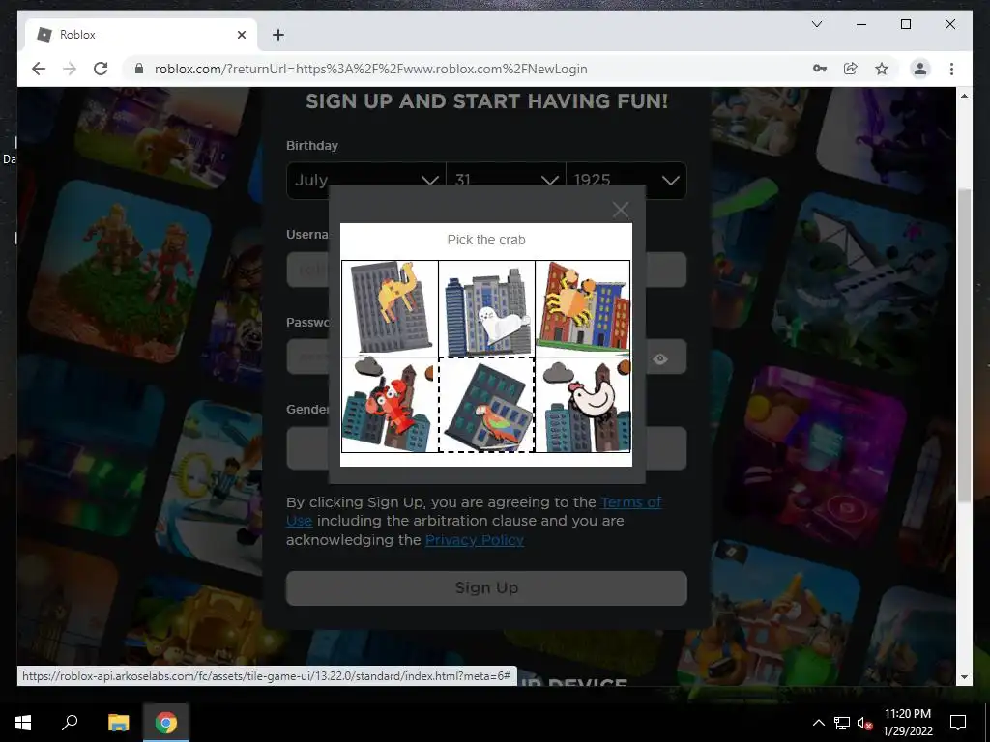View site information padlock icon
Screen dimensions: 990x742
[x=139, y=69]
